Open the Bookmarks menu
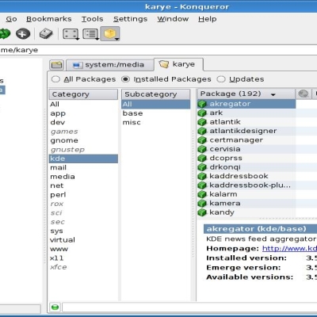 [49, 19]
